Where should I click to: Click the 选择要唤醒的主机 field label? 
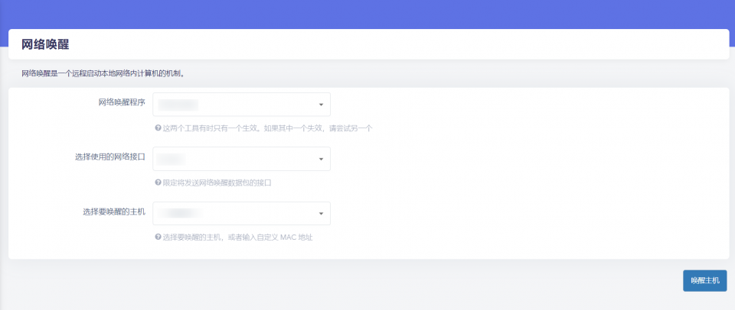coord(114,211)
